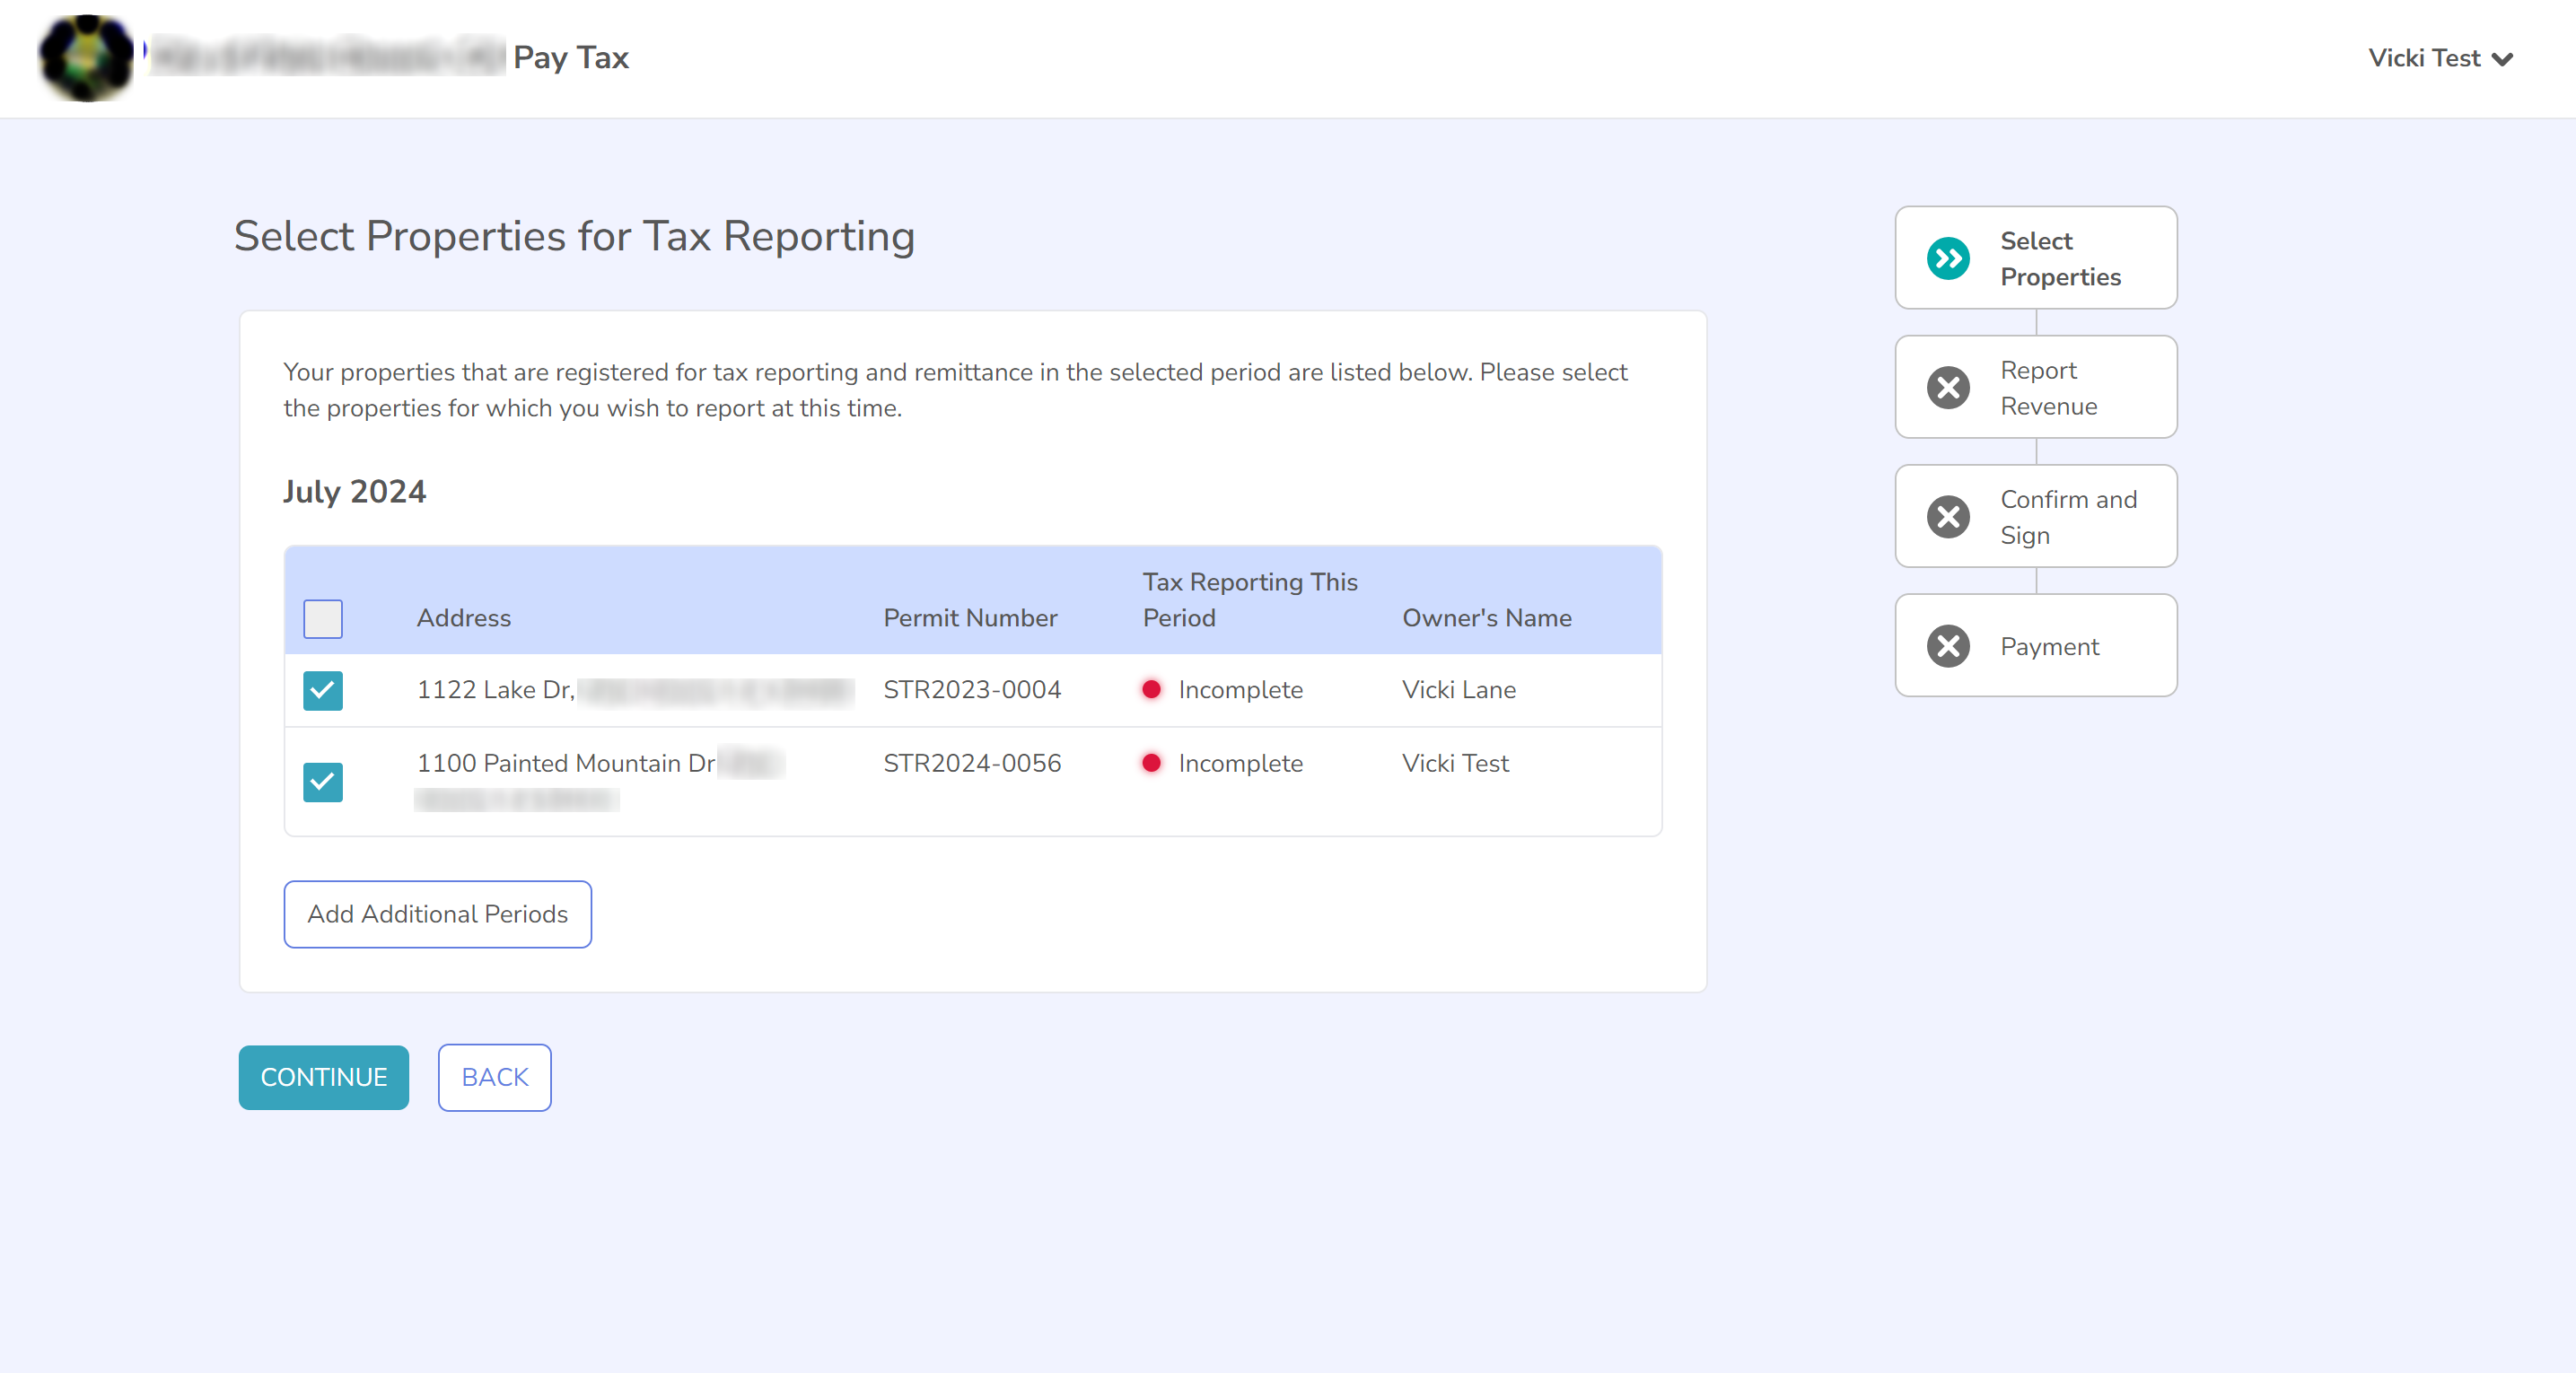Screen dimensions: 2576x1373
Task: Click permit number STR2024-0056
Action: [972, 763]
